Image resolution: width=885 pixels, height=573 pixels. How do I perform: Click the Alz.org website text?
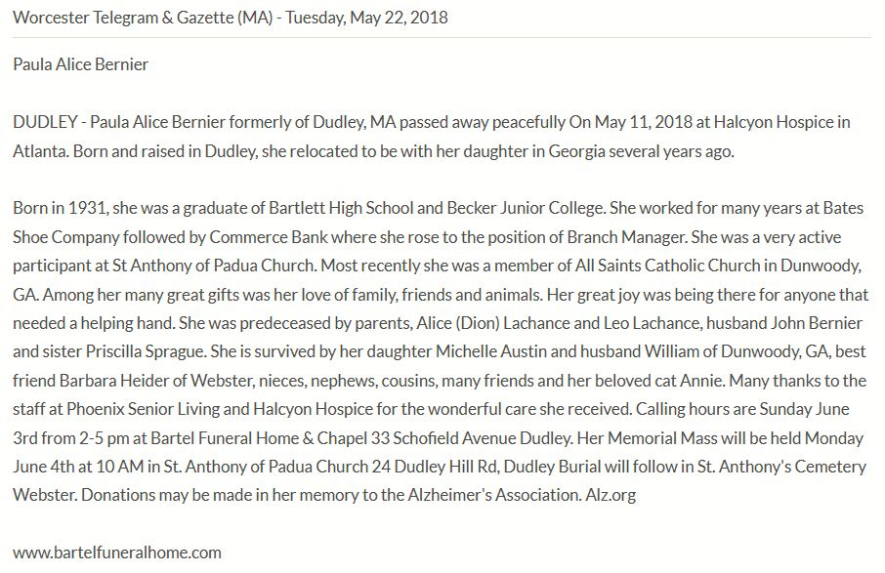tap(610, 494)
